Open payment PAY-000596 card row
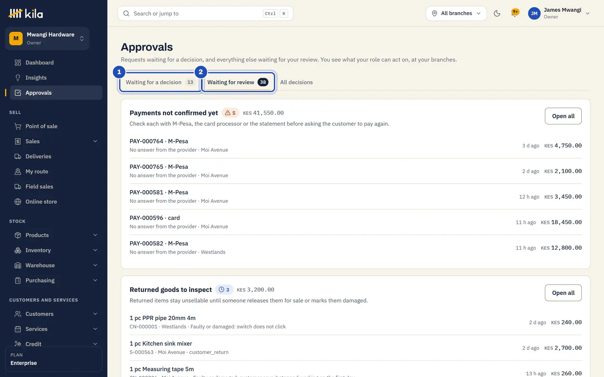Viewport: 604px width, 377px height. pos(356,222)
